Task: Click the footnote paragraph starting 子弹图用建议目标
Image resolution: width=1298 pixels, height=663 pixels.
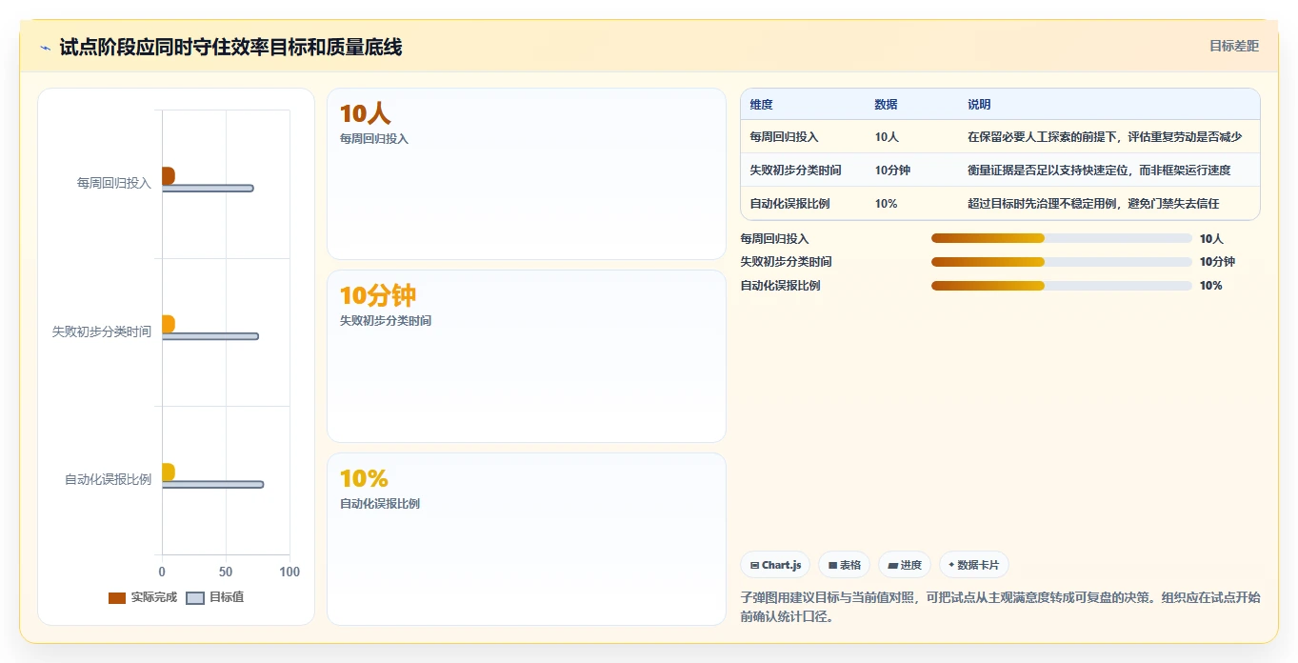Action: 1000,607
